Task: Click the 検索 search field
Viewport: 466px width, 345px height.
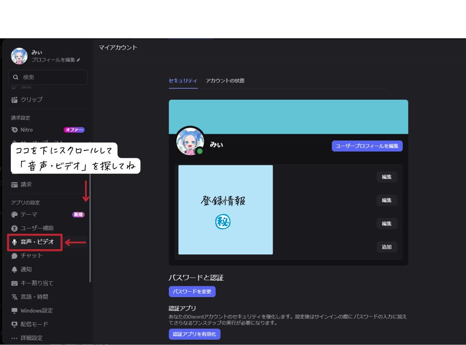Action: [47, 77]
